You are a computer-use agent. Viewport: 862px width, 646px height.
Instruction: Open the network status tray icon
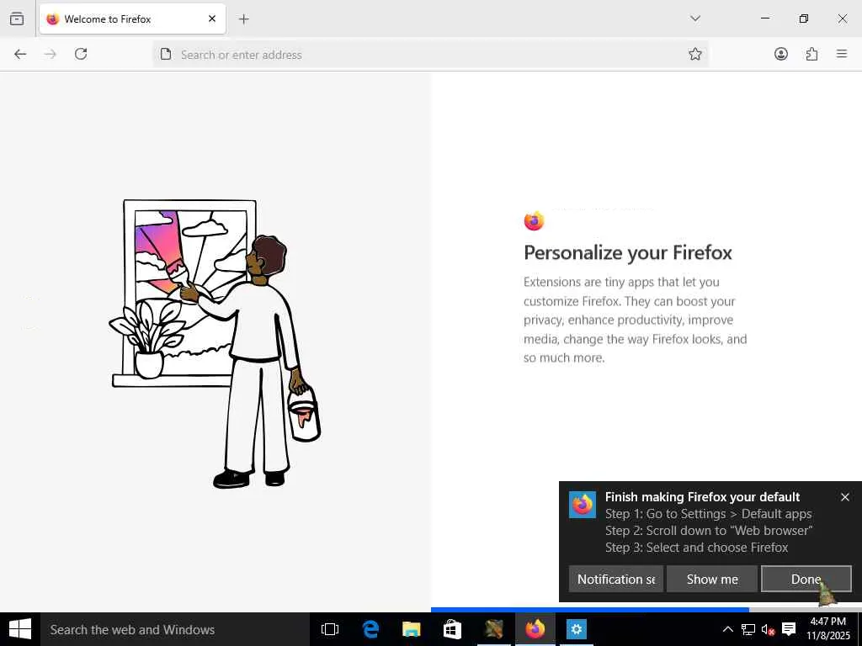(x=748, y=629)
